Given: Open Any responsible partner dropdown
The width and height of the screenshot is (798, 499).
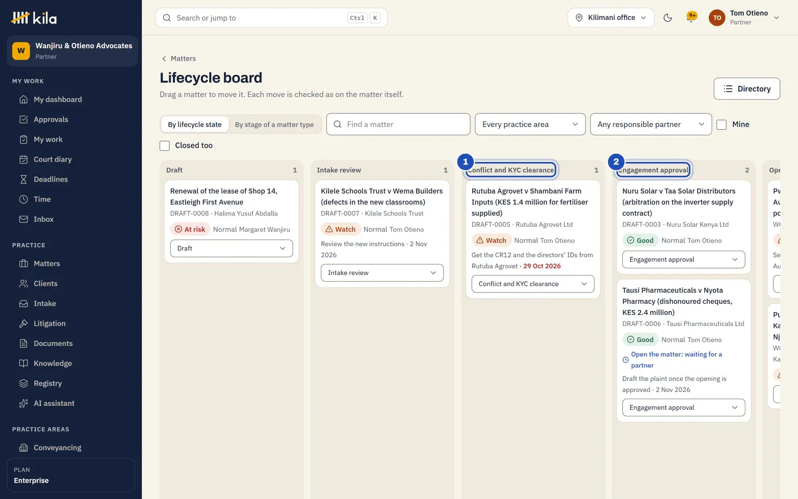Looking at the screenshot, I should [x=651, y=124].
